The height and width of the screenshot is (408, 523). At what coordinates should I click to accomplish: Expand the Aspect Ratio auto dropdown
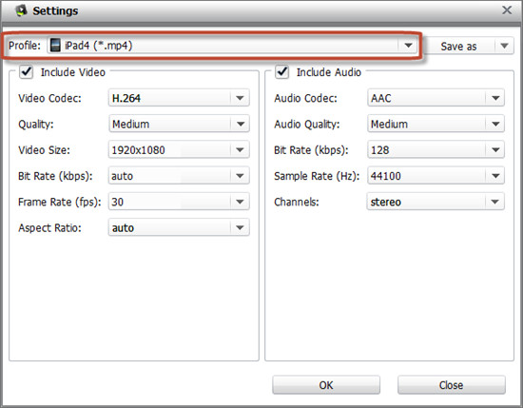pyautogui.click(x=179, y=227)
